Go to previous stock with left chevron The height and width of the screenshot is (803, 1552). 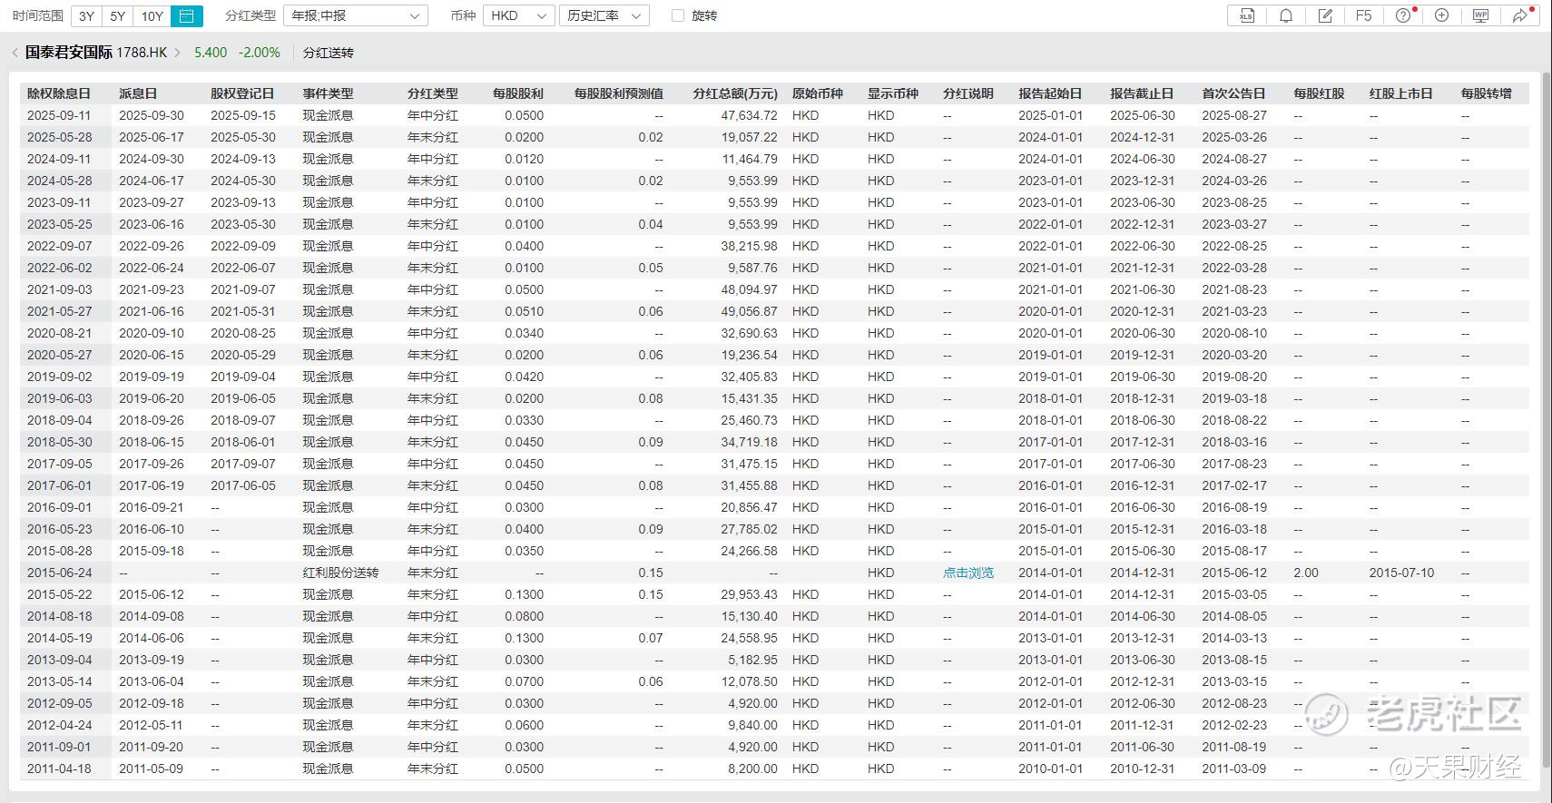coord(15,53)
